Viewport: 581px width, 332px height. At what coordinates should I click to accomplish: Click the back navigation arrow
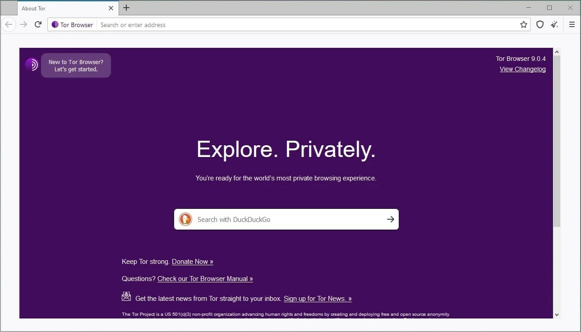pos(9,24)
